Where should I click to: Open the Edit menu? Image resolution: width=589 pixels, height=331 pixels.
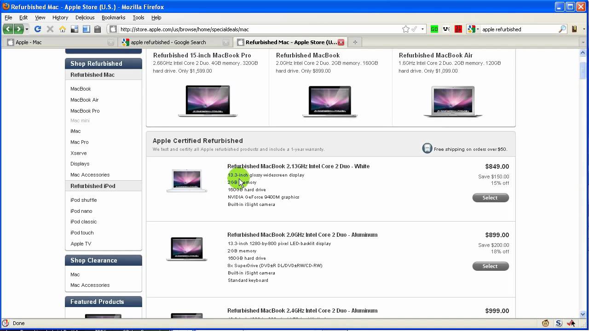[x=23, y=17]
